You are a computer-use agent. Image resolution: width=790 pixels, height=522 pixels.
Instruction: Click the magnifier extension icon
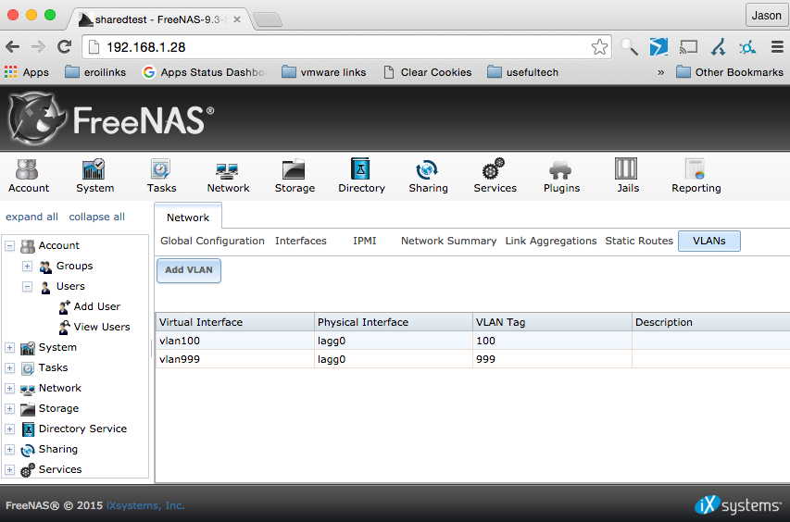(x=629, y=47)
